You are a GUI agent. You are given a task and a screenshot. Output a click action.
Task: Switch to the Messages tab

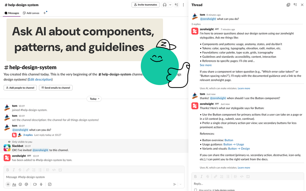(x=12, y=13)
